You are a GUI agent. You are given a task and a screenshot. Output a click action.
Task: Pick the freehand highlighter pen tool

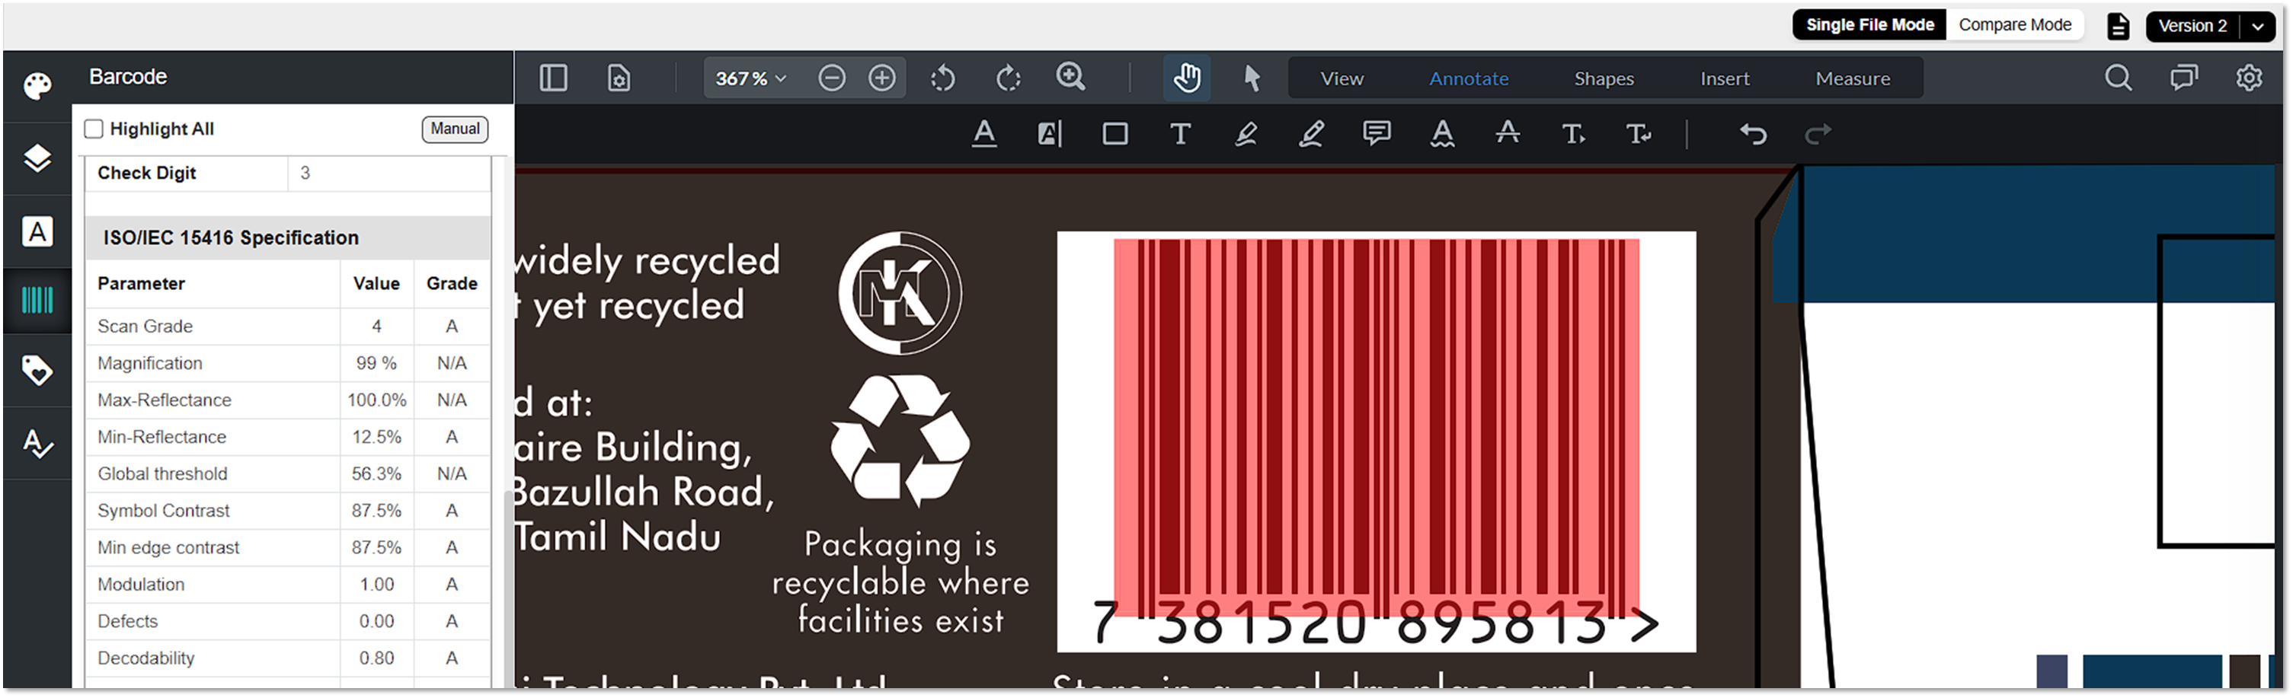(x=1246, y=133)
